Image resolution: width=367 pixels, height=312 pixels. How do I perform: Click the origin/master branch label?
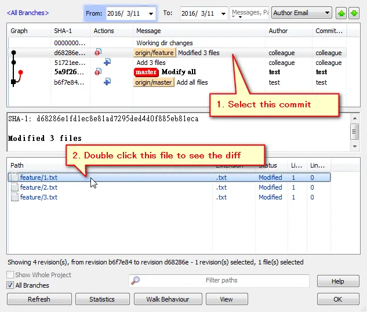click(x=154, y=82)
